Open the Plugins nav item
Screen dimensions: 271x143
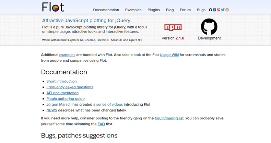click(x=154, y=10)
